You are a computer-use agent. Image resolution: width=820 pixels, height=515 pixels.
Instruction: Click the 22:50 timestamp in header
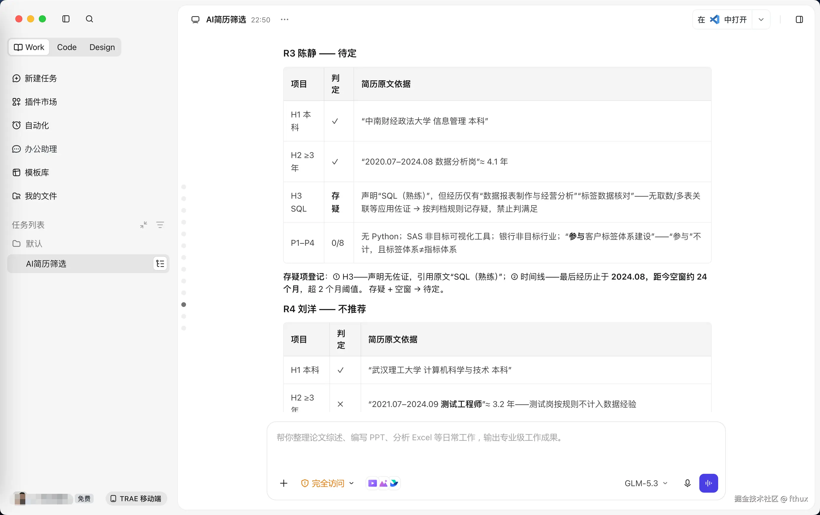click(260, 20)
